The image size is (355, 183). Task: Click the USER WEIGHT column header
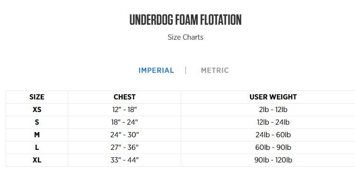[x=273, y=97]
